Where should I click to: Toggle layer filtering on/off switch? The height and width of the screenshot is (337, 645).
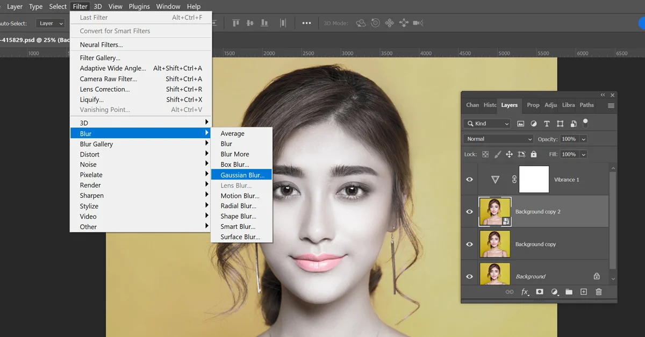tap(585, 123)
